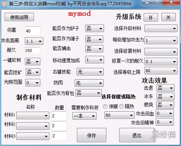The width and height of the screenshot is (181, 146).
Task: Open the 材料3 name dropdown
Action: coord(33,136)
